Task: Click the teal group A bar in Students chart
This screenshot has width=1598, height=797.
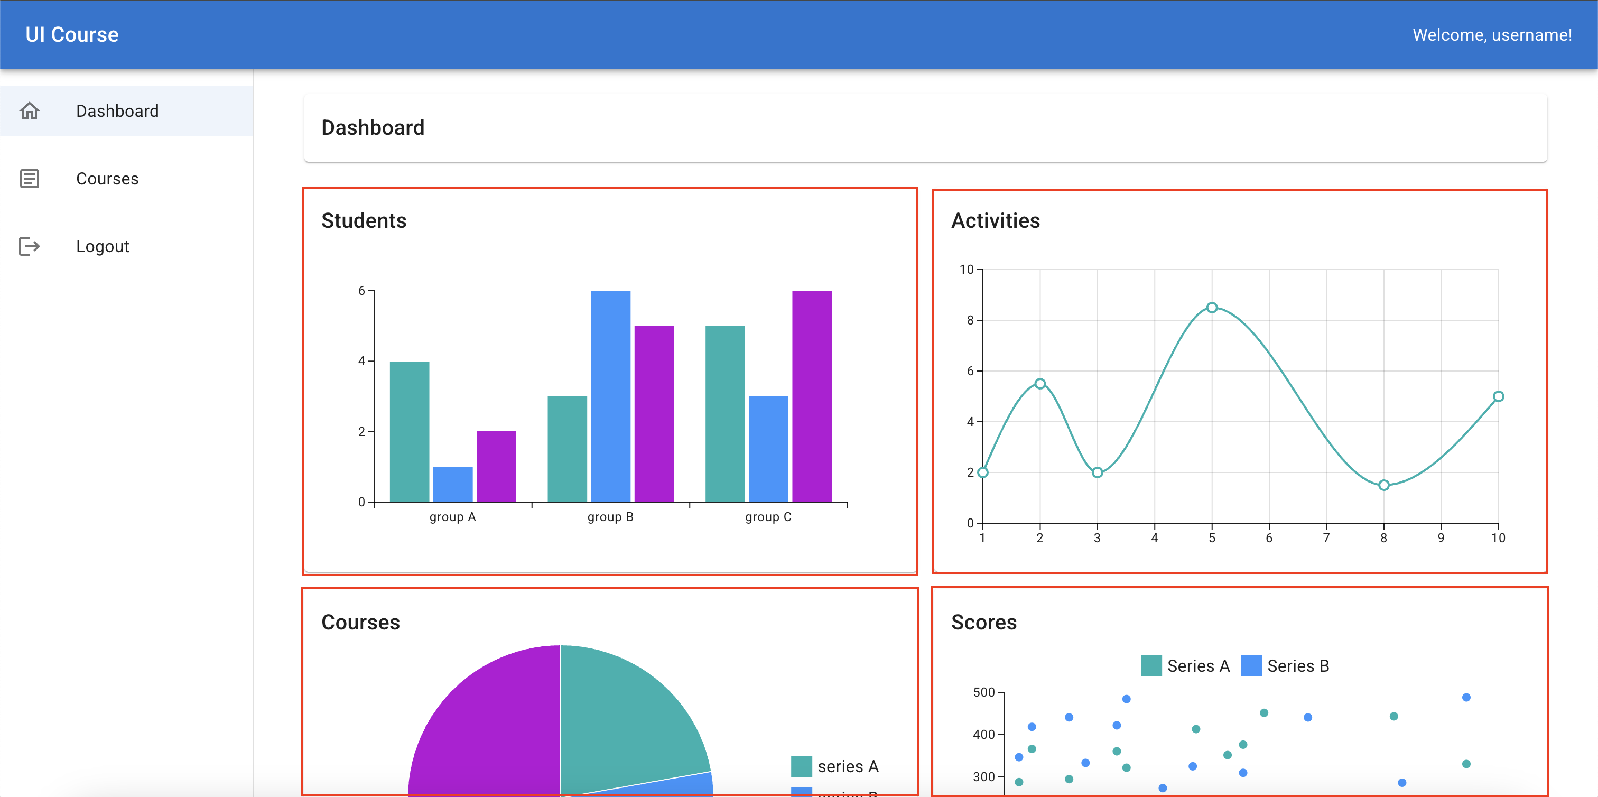Action: (410, 431)
